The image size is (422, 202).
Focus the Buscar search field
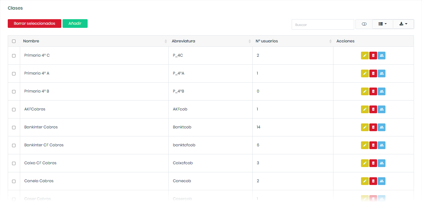tap(323, 24)
